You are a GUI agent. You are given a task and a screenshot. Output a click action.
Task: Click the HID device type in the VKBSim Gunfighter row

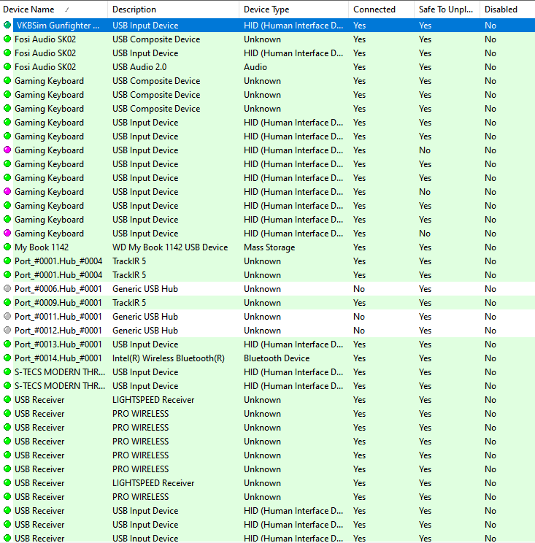click(x=293, y=26)
